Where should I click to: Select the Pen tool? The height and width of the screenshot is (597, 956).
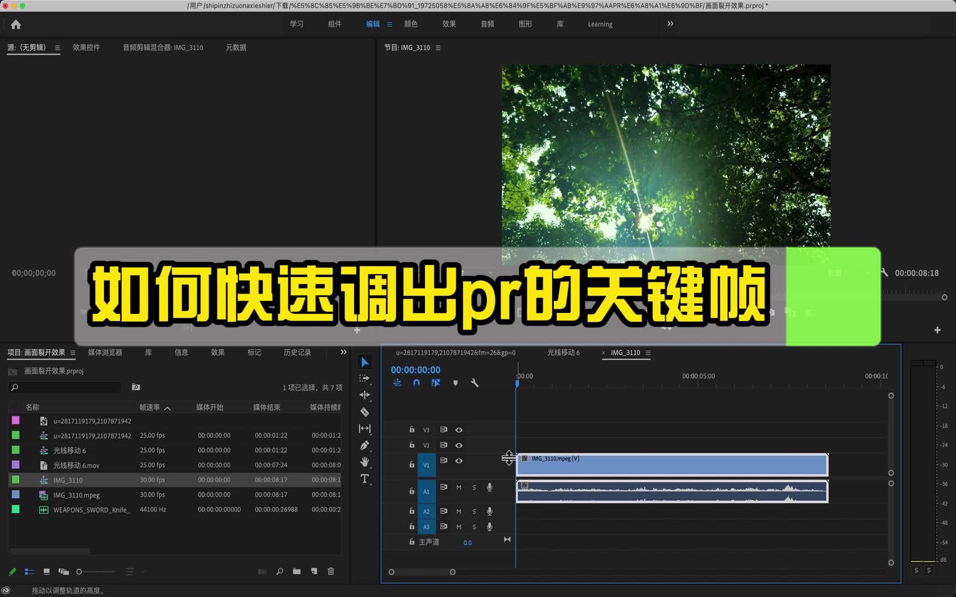[x=365, y=446]
